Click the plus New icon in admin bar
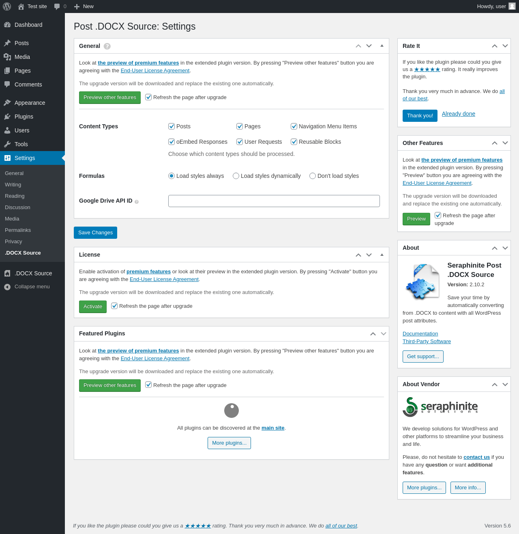Screen dimensions: 519x534 coord(77,6)
